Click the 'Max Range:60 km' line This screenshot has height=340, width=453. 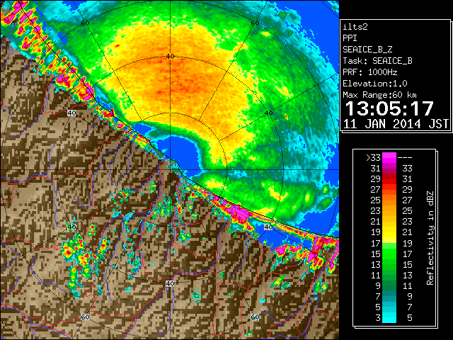[380, 95]
